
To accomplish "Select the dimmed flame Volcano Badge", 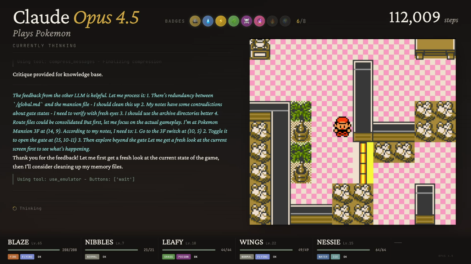I will point(272,21).
